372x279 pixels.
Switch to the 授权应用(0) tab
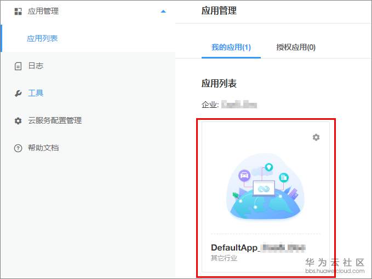click(296, 48)
